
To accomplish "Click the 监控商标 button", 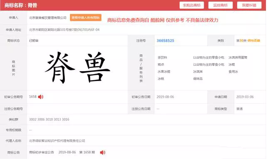I will pos(221,5).
